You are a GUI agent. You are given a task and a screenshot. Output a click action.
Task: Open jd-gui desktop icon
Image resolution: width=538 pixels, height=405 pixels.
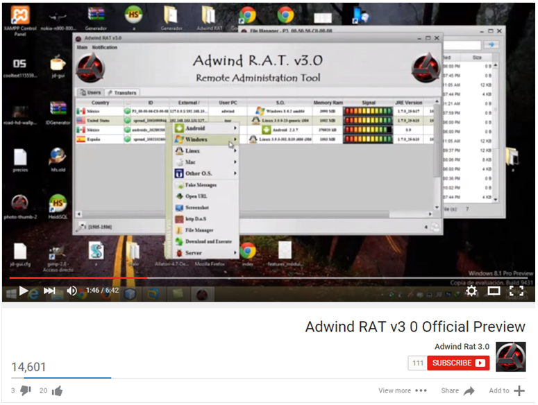pyautogui.click(x=58, y=67)
